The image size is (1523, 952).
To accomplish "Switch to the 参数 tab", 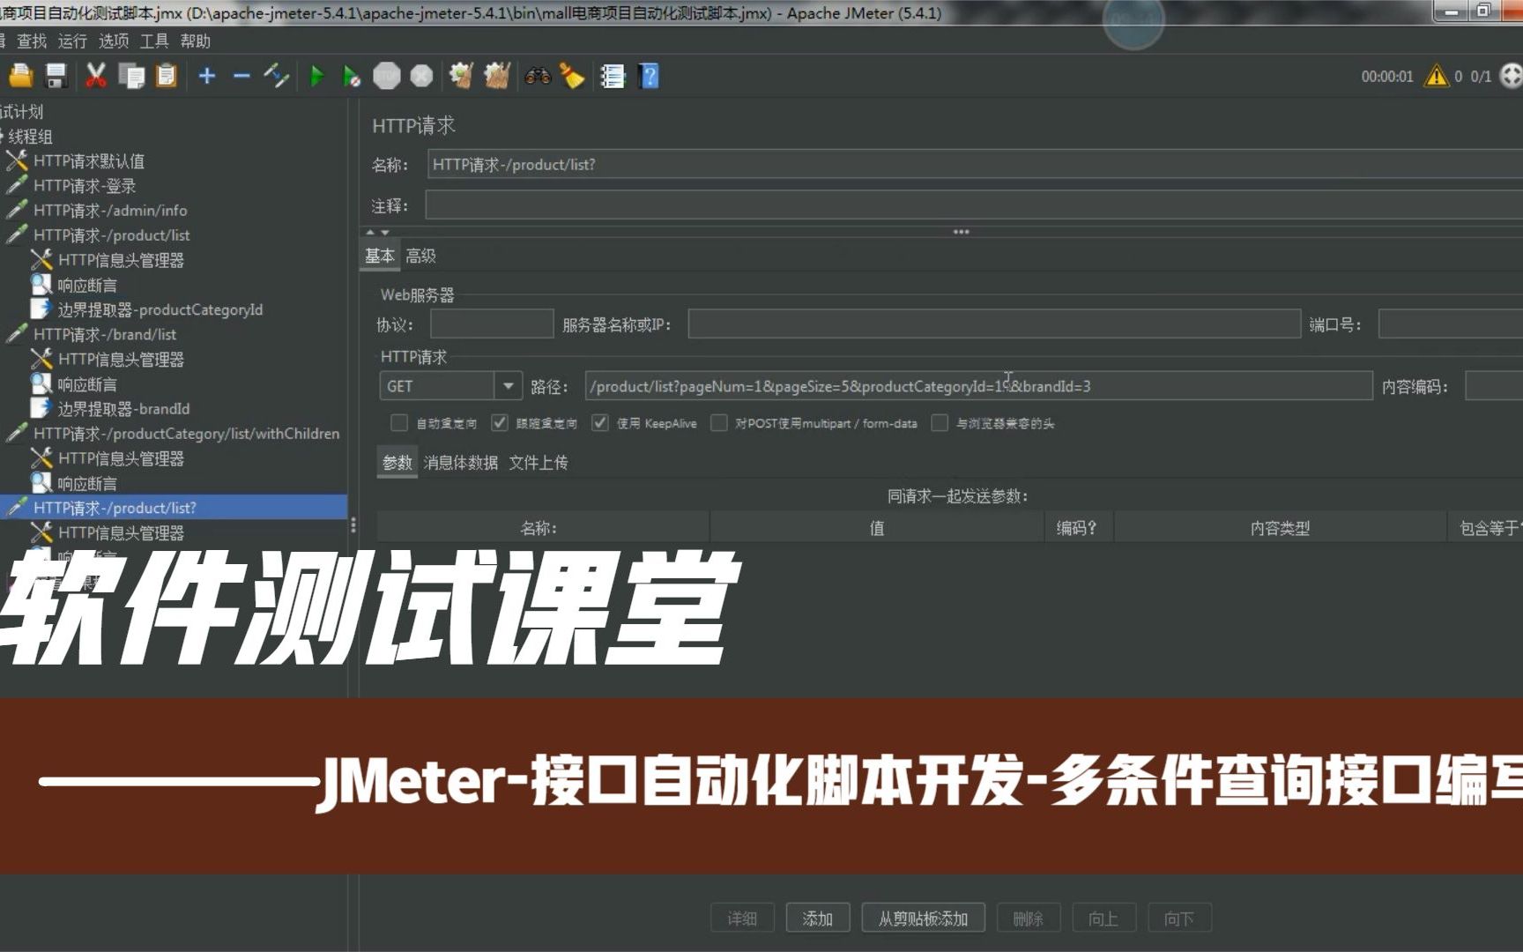I will coord(397,463).
